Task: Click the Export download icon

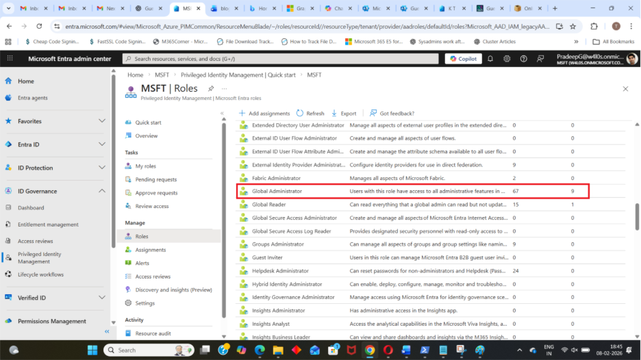Action: click(334, 113)
